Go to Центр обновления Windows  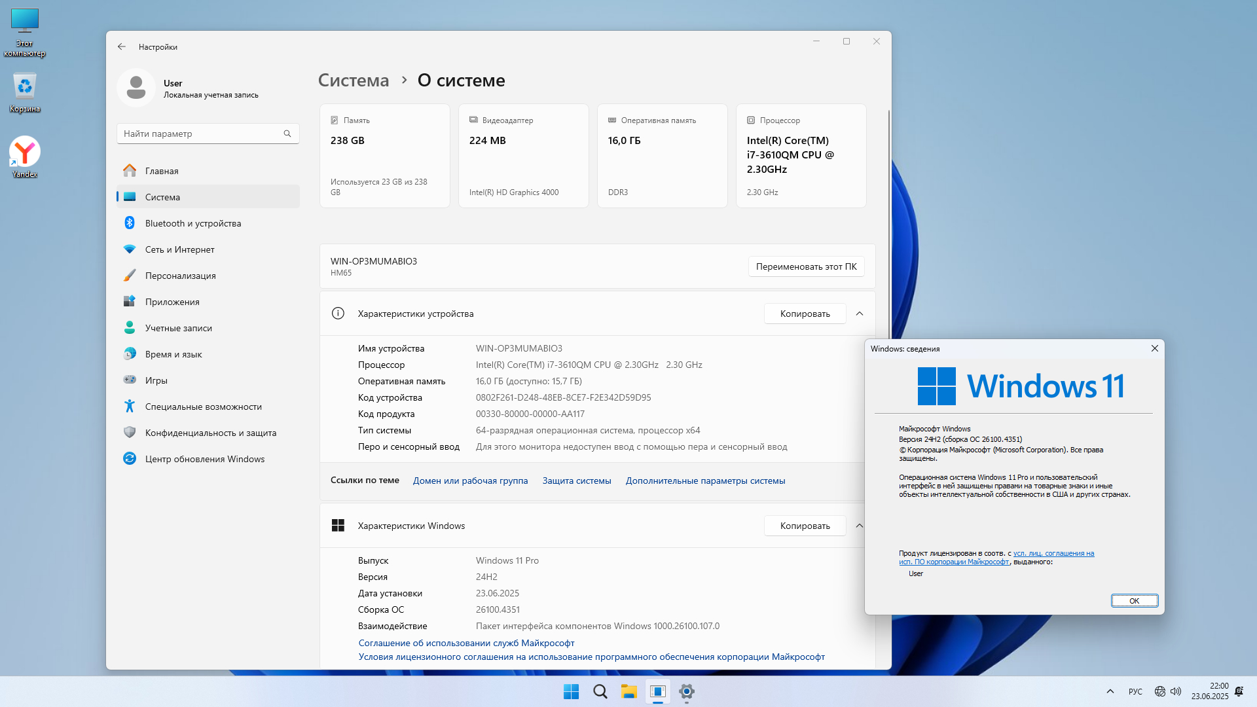pyautogui.click(x=204, y=459)
